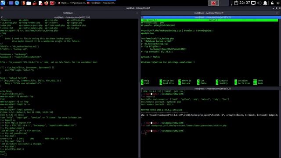Click the 22:37 panel clock
Image resolution: width=281 pixels, height=158 pixels.
click(245, 3)
